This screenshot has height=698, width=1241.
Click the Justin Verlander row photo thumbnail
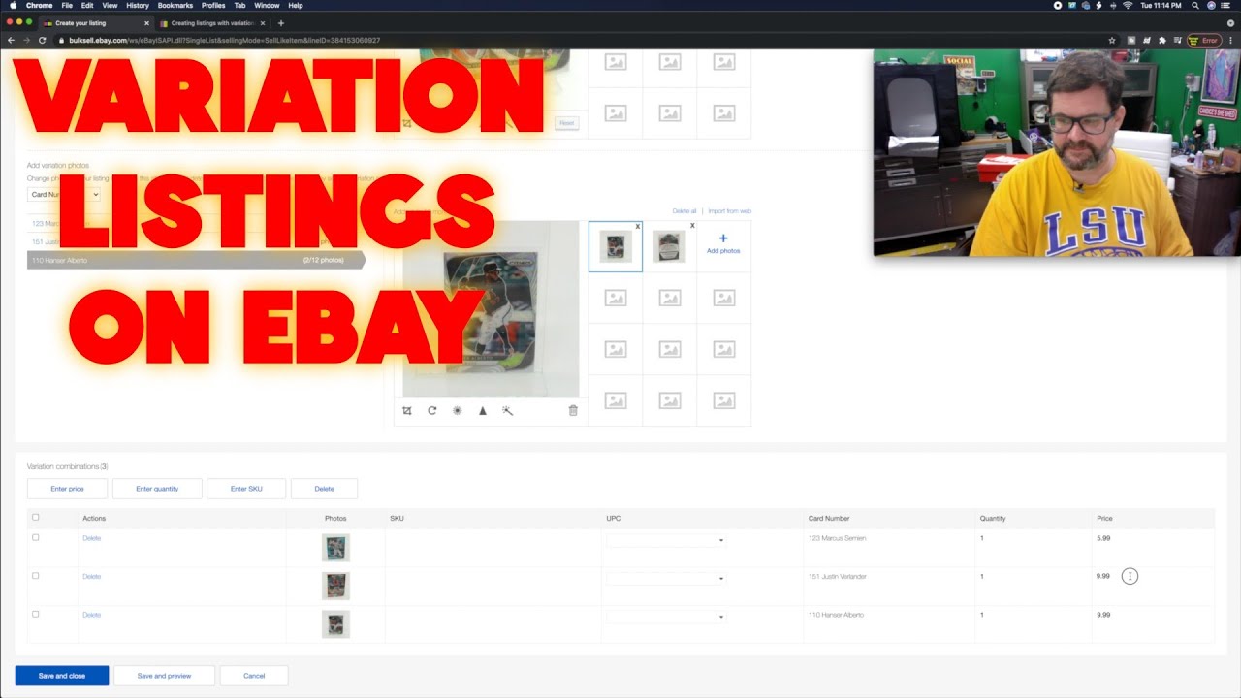(x=335, y=586)
